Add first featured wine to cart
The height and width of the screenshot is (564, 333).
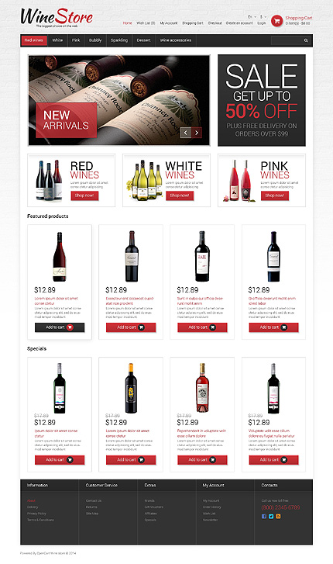pyautogui.click(x=60, y=327)
